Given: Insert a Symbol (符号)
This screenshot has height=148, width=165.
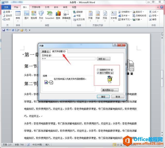Looking at the screenshot, I should point(154,15).
